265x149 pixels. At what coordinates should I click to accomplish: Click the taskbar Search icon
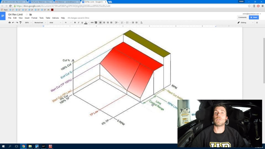coord(10,146)
